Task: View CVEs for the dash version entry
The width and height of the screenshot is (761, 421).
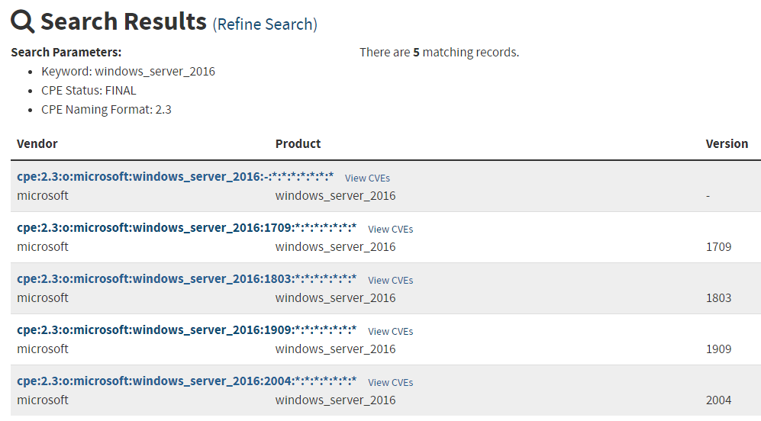Action: point(367,178)
